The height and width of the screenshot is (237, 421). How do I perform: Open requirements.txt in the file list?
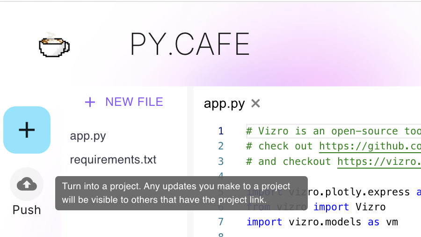pyautogui.click(x=113, y=160)
